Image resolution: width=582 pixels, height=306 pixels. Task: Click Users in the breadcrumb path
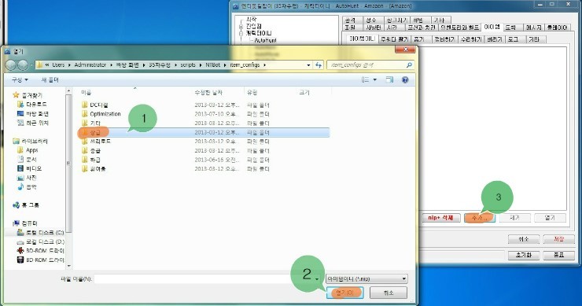(58, 65)
